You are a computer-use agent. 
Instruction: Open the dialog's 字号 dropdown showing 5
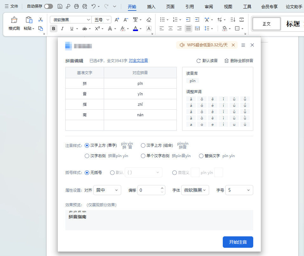click(x=239, y=190)
